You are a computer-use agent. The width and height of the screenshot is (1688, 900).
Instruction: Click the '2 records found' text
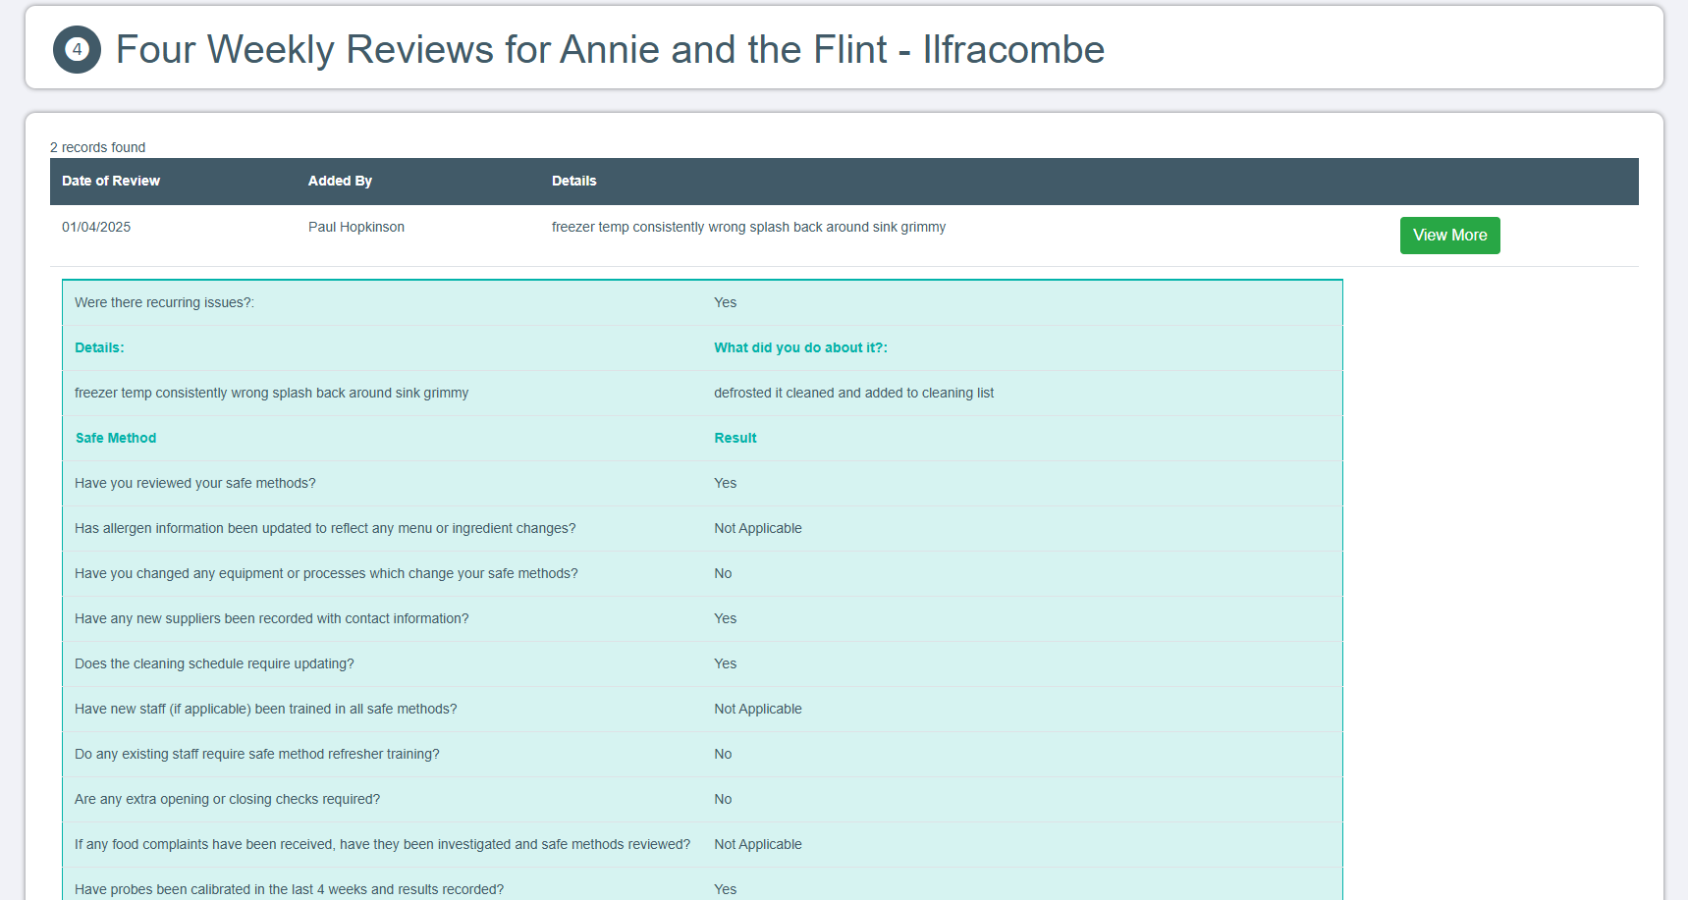click(98, 147)
